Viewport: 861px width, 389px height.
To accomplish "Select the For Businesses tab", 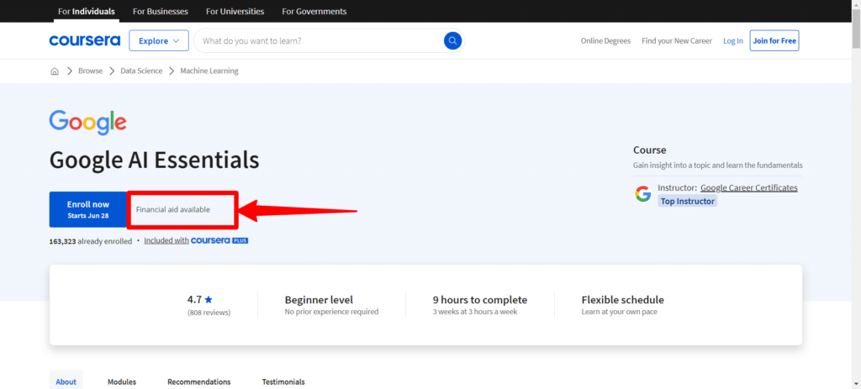I will tap(161, 11).
